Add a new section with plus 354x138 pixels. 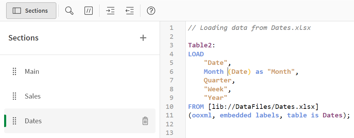(x=143, y=38)
